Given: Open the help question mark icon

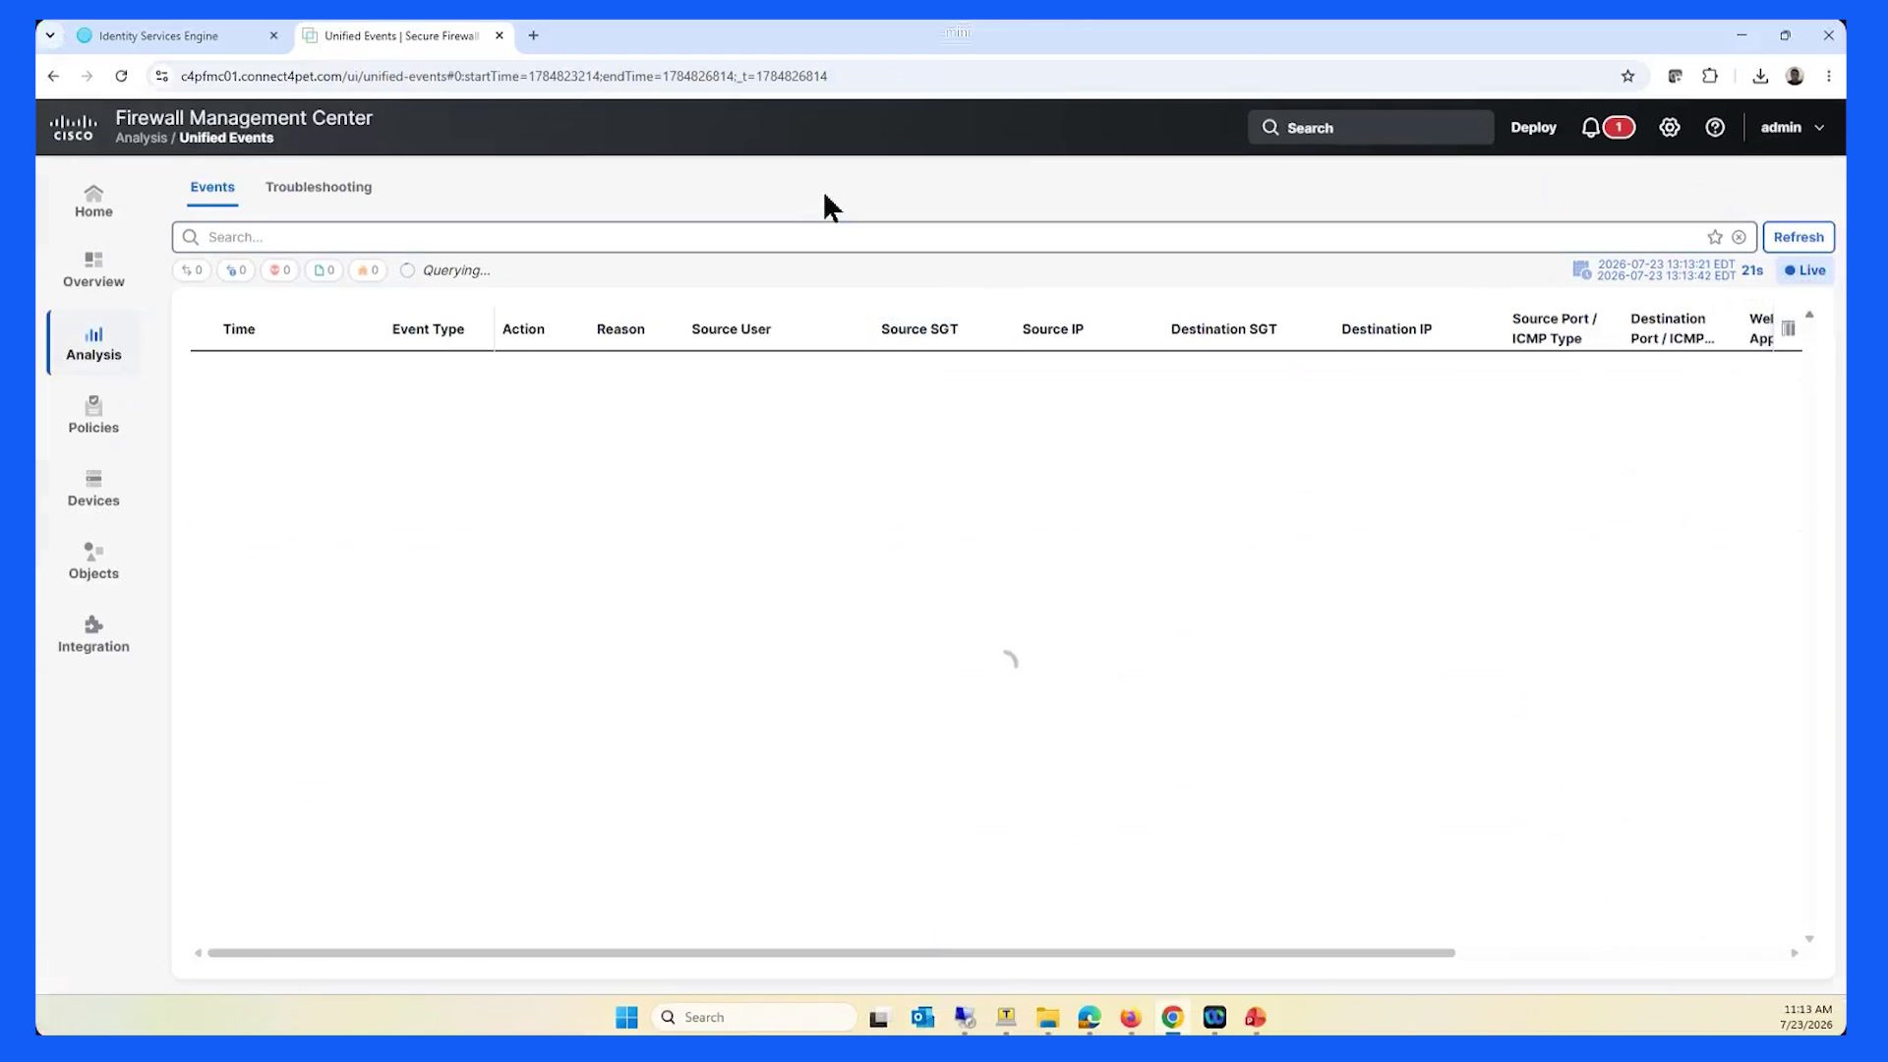Looking at the screenshot, I should pos(1715,128).
